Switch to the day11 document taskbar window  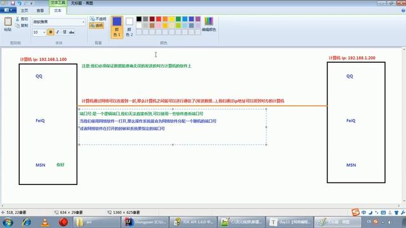pos(289,222)
